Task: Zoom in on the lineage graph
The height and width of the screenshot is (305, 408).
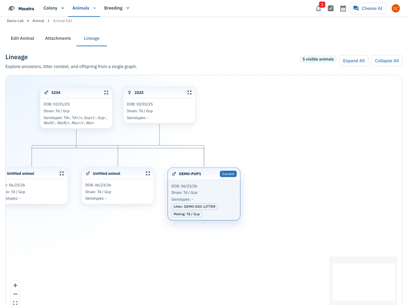Action: [15, 285]
